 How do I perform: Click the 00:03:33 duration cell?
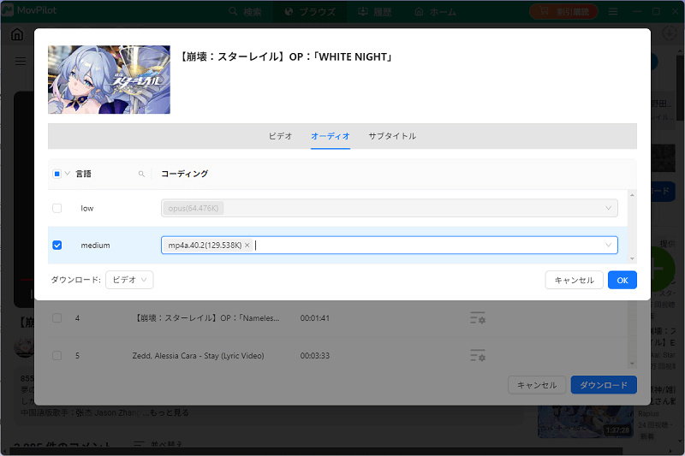point(314,356)
